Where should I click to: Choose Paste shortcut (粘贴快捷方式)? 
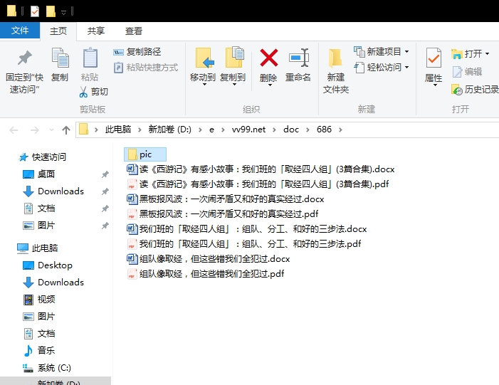click(x=146, y=68)
